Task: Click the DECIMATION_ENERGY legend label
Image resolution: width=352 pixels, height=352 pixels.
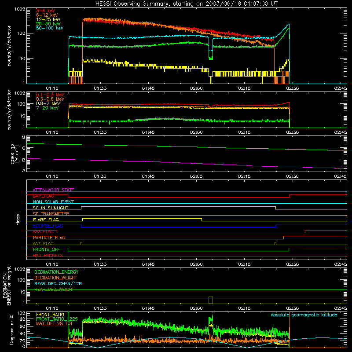Action: tap(56, 272)
